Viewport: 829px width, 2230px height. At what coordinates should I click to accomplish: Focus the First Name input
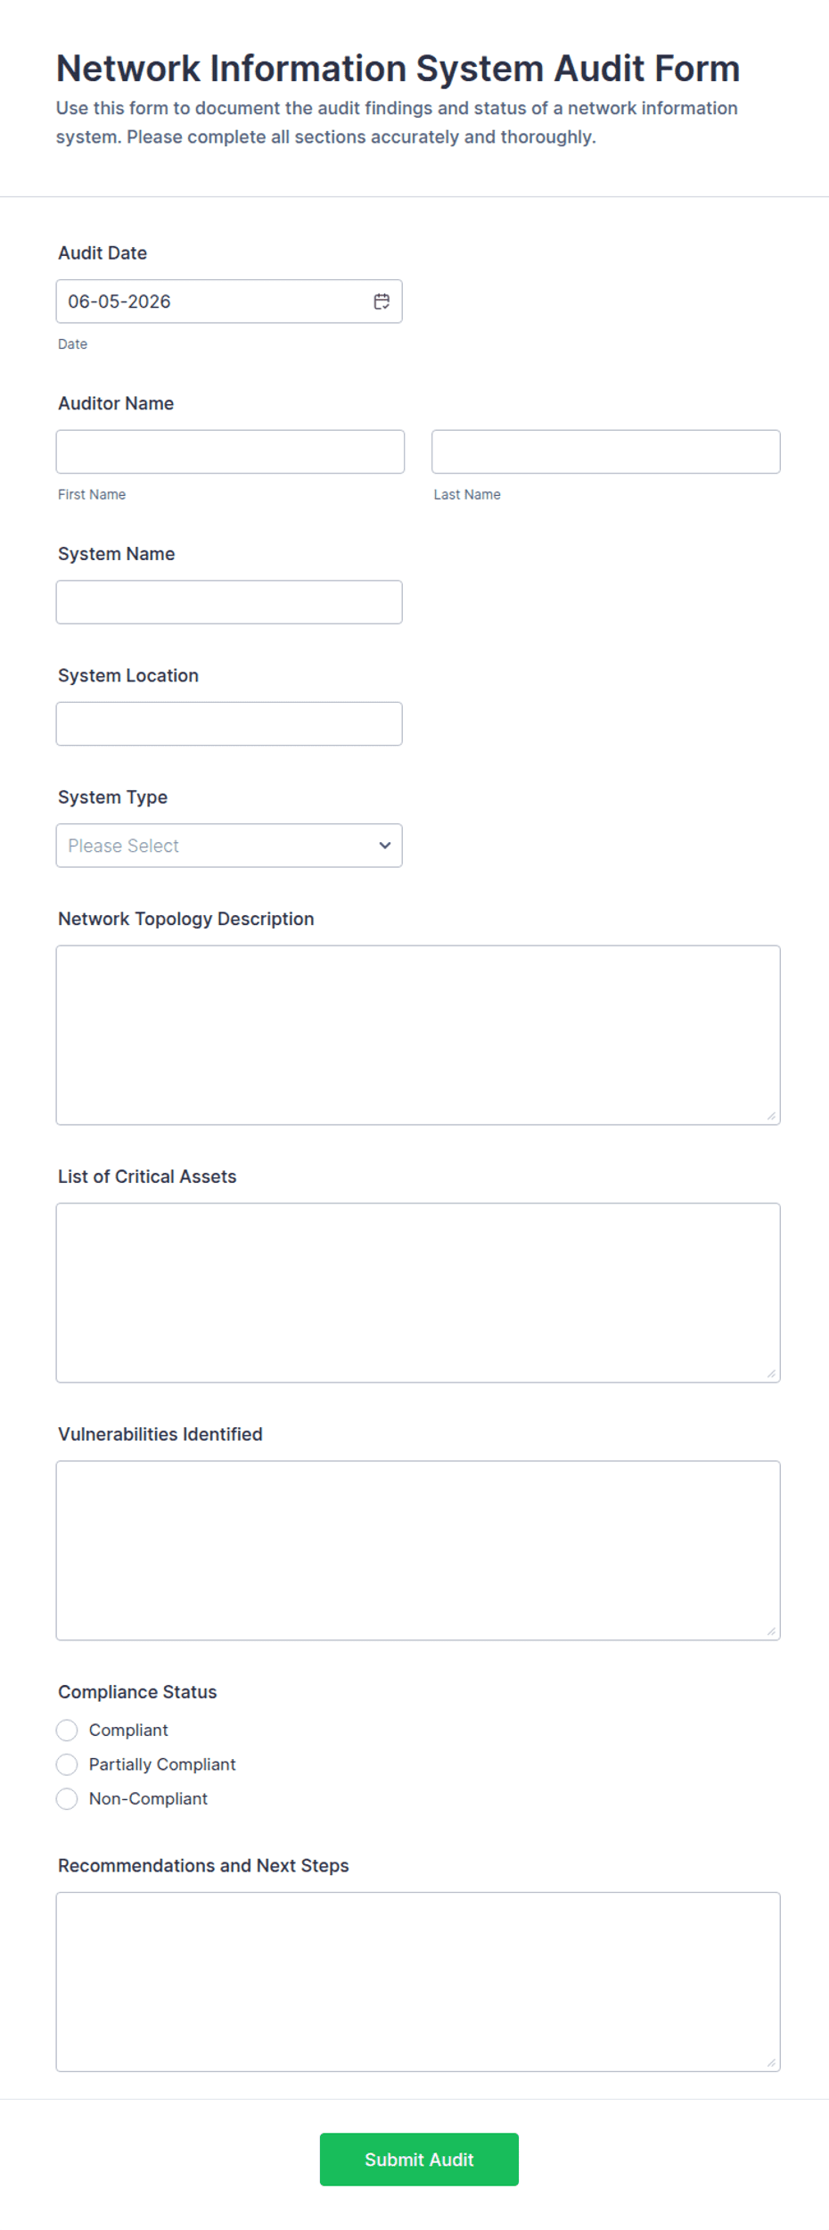[x=230, y=452]
